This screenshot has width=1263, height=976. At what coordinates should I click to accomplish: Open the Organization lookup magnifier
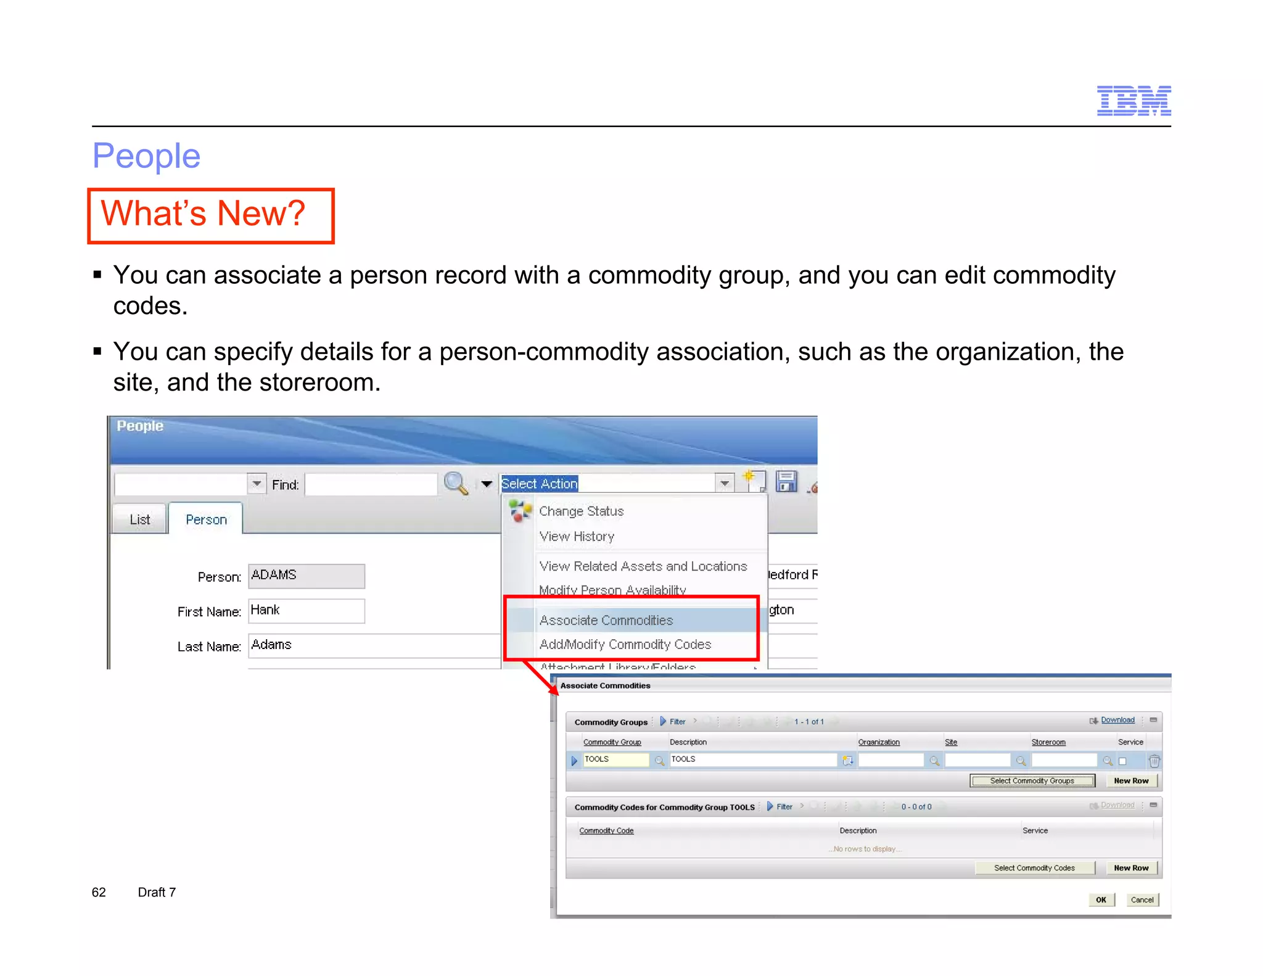[934, 761]
